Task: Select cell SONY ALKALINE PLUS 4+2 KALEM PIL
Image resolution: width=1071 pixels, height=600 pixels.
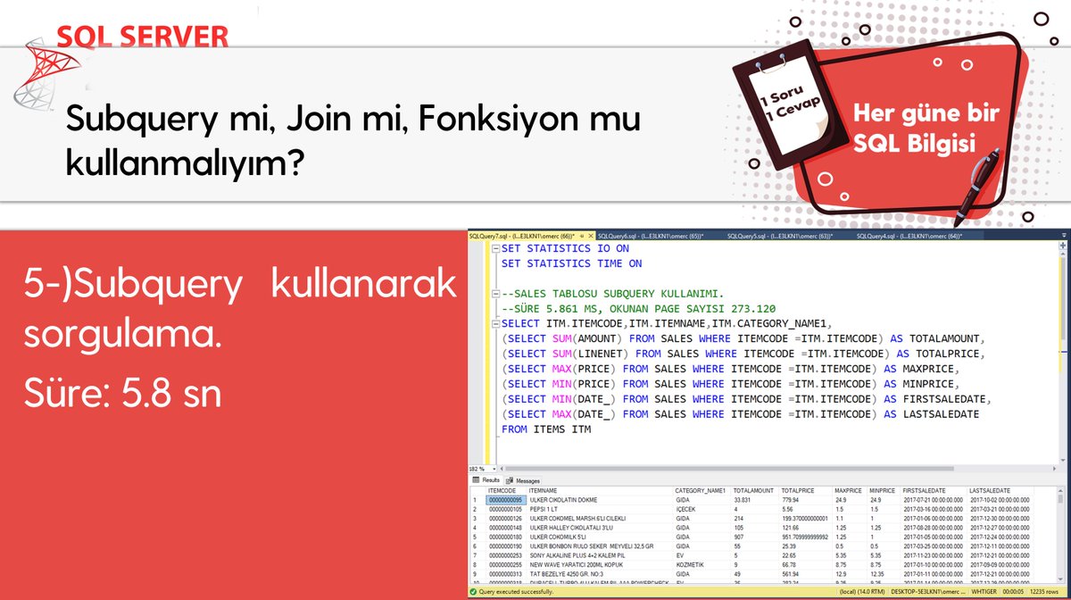Action: point(601,555)
